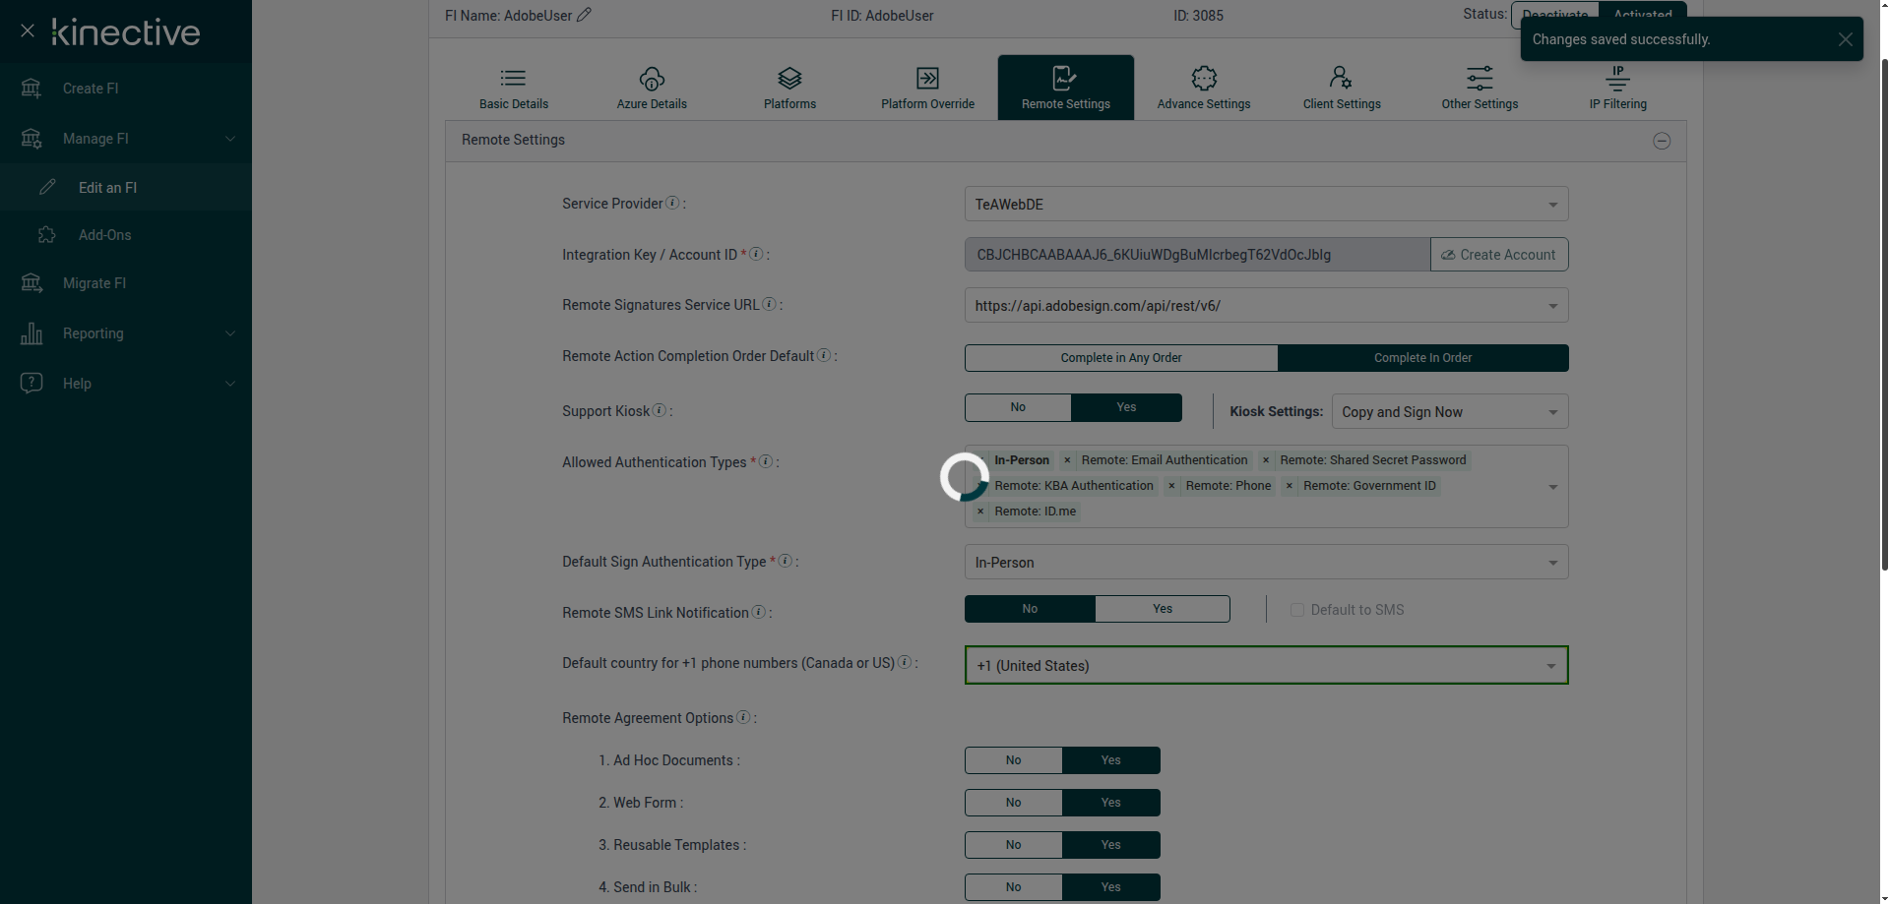Expand the Reporting menu chevron

tap(230, 333)
